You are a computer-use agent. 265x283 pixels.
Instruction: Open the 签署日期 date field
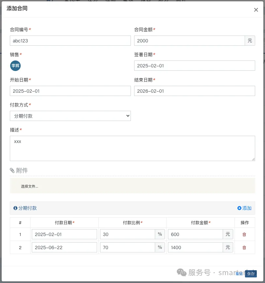(x=194, y=66)
